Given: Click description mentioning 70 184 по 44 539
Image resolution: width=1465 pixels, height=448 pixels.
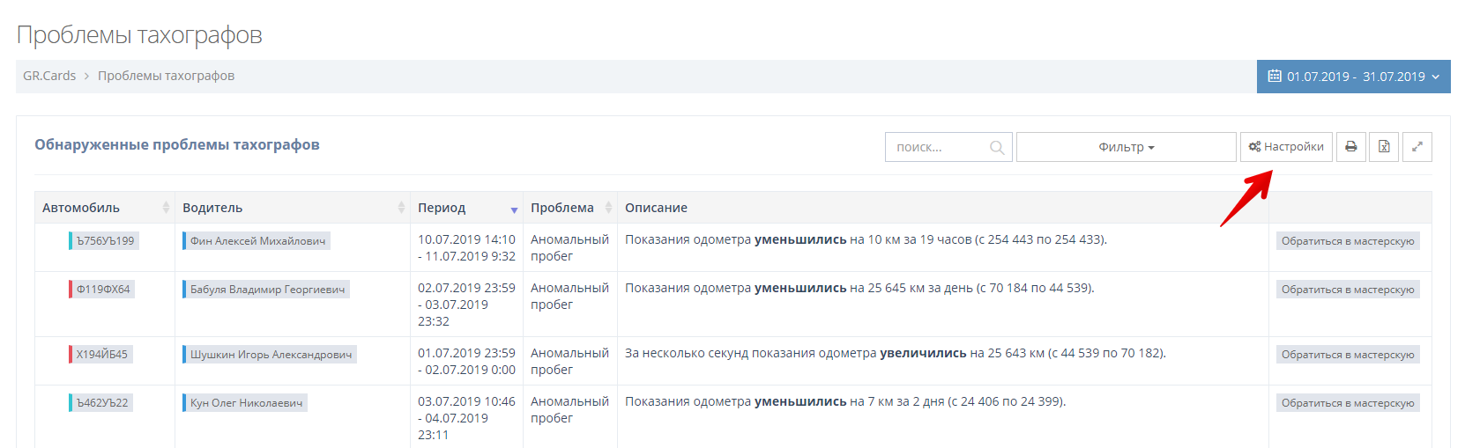Looking at the screenshot, I should (x=859, y=288).
